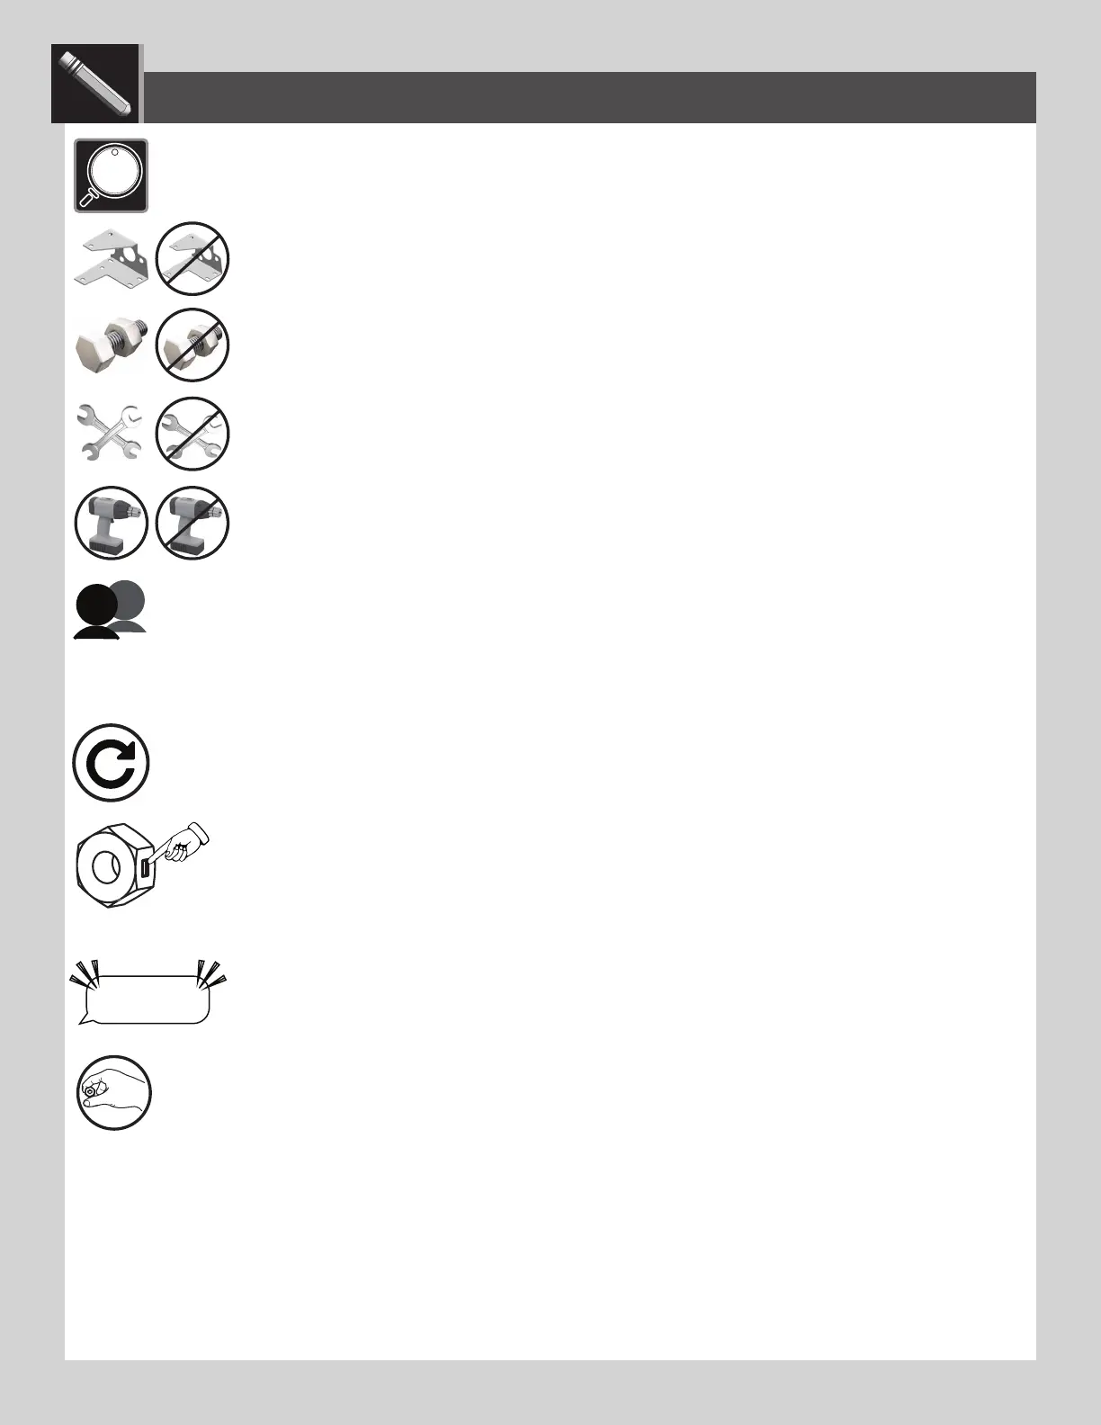Click the black front person silhouette
Image resolution: width=1101 pixels, height=1425 pixels.
point(96,611)
